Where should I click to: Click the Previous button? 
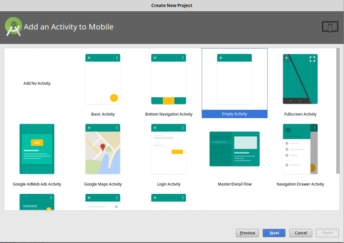tap(247, 233)
